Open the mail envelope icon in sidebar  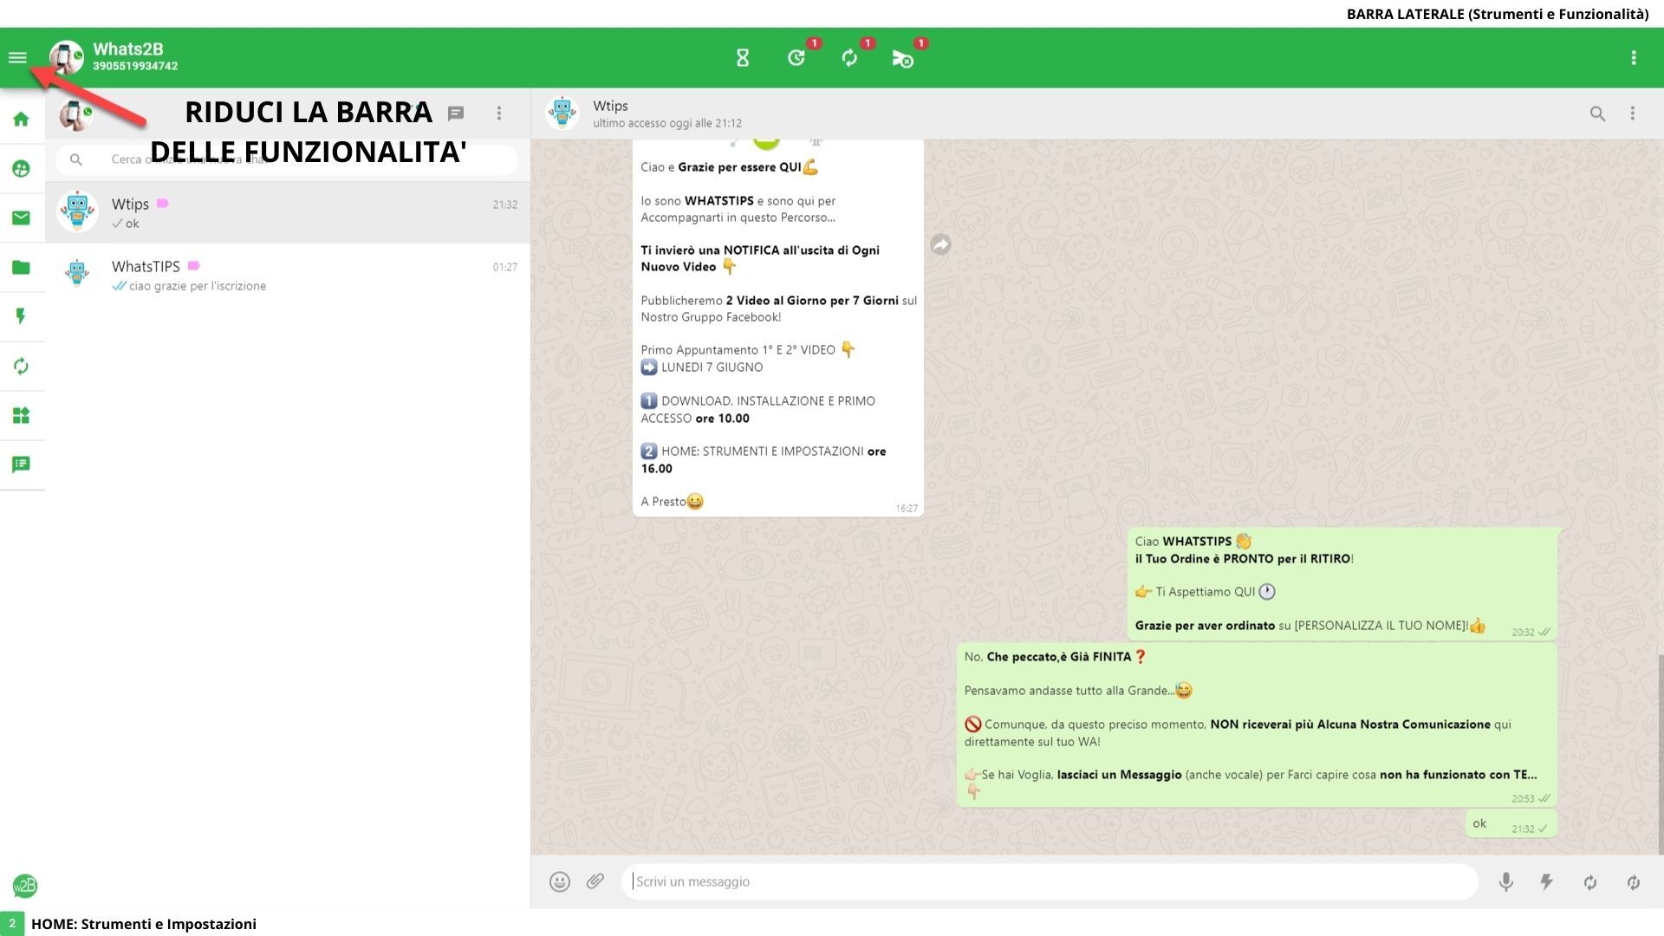[x=22, y=218]
